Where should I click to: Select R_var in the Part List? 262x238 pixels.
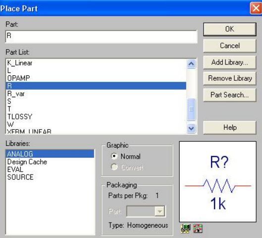point(96,94)
